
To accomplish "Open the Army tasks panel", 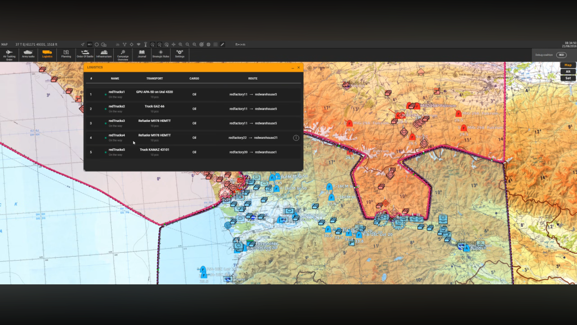I will pyautogui.click(x=28, y=54).
